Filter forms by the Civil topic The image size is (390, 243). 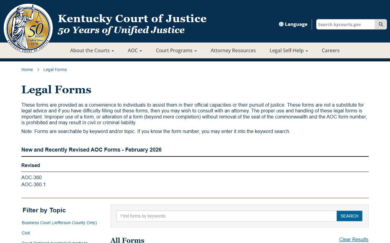point(26,233)
